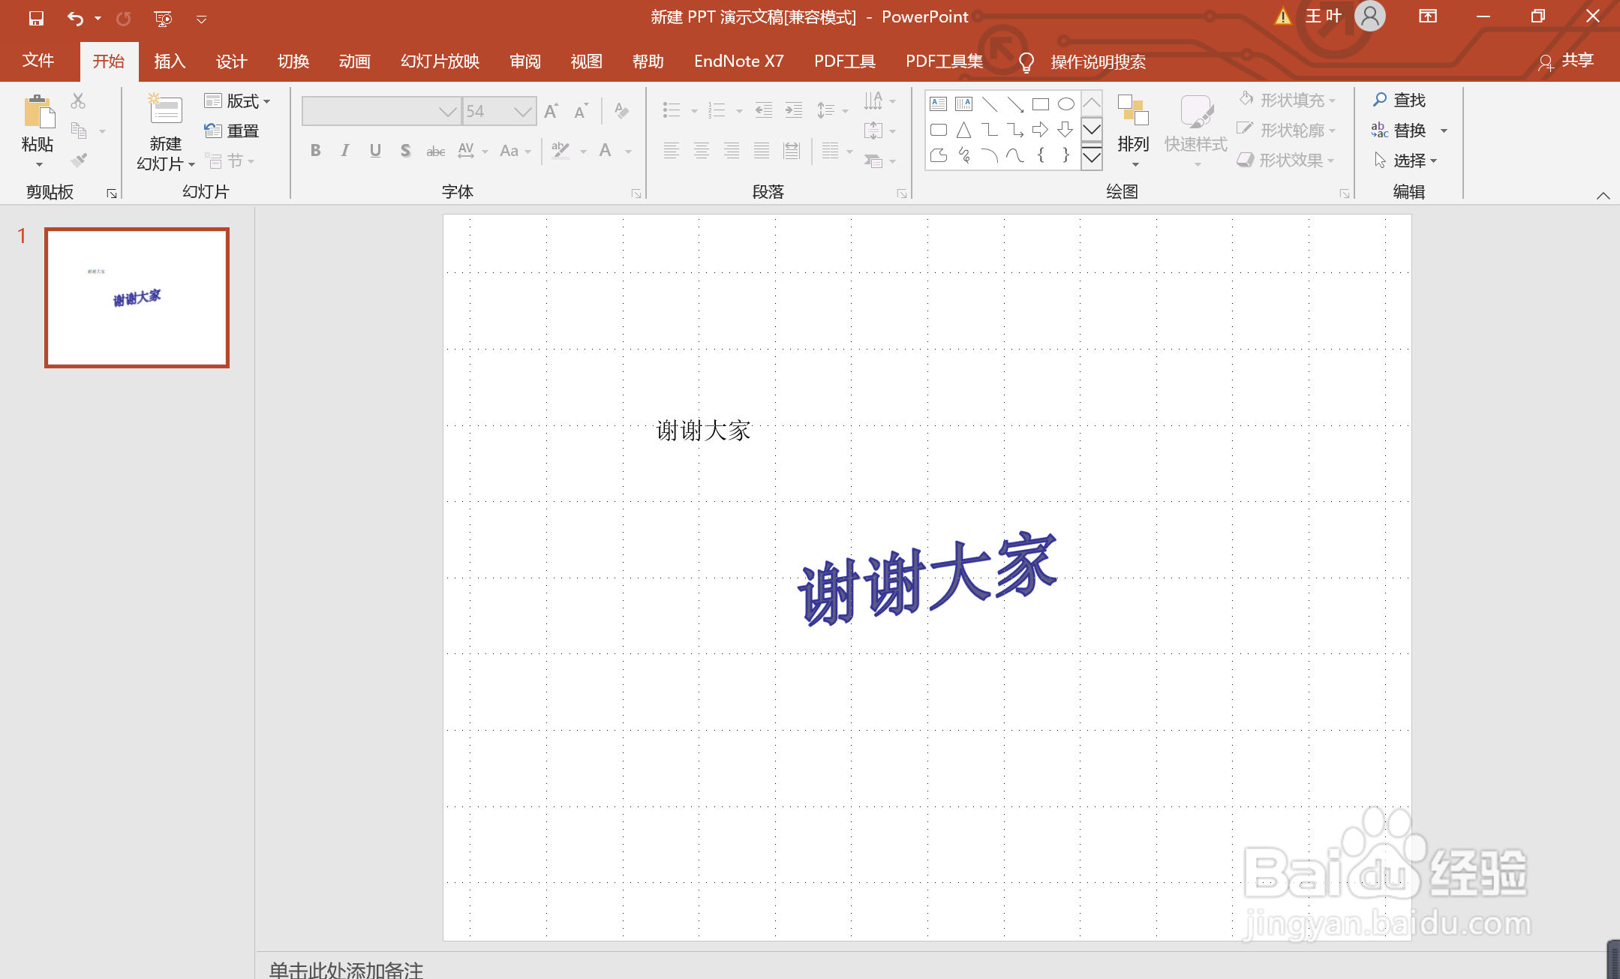This screenshot has width=1620, height=979.
Task: Toggle italic formatting
Action: coord(344,150)
